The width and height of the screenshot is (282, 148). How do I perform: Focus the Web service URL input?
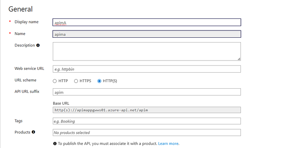coord(147,69)
